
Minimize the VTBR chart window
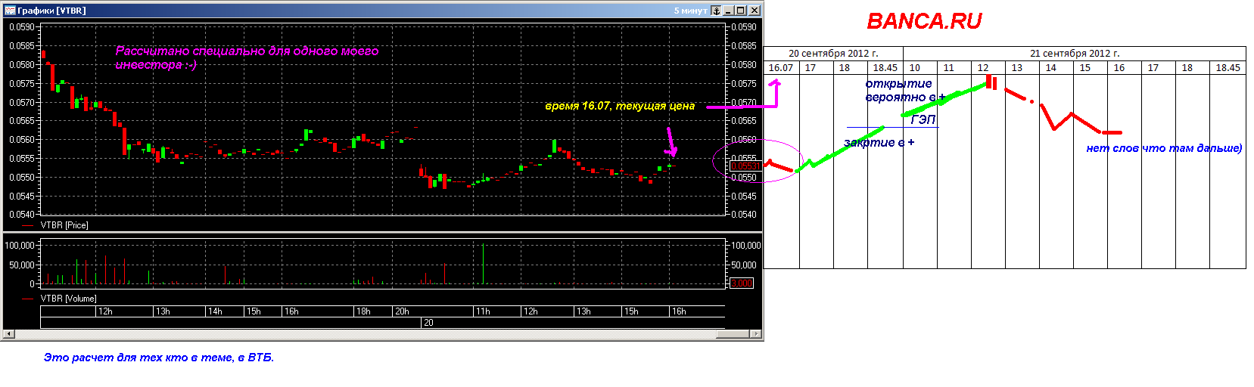coord(728,11)
